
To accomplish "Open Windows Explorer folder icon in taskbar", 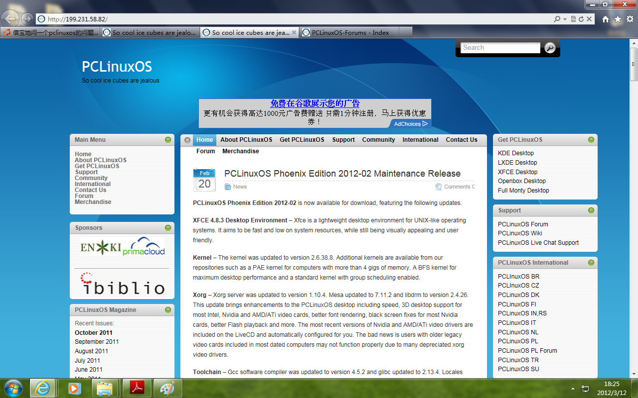I will click(104, 388).
